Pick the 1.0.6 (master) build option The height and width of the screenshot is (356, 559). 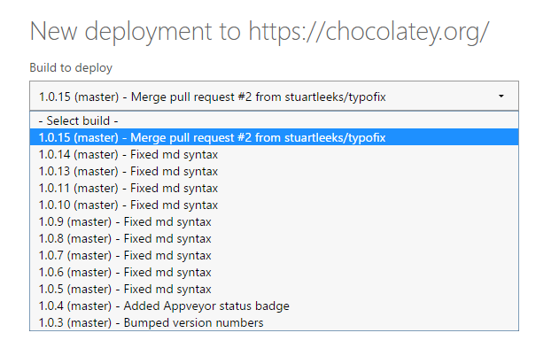click(125, 272)
